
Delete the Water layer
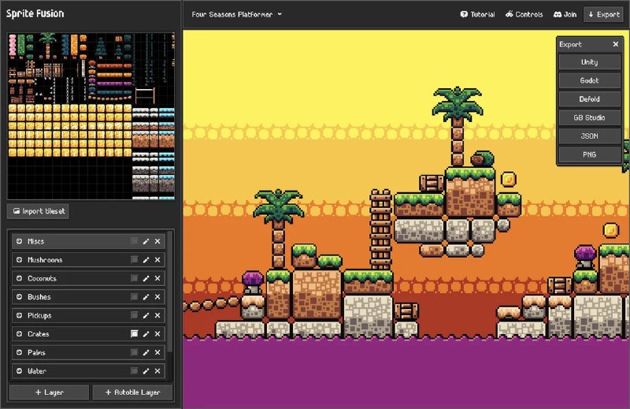click(157, 371)
